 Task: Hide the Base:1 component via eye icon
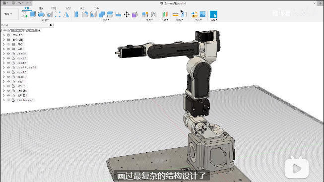click(8, 77)
